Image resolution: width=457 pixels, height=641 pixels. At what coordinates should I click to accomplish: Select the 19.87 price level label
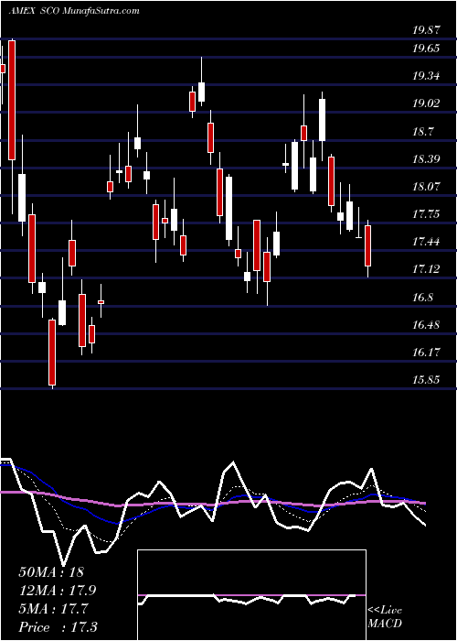tap(427, 30)
